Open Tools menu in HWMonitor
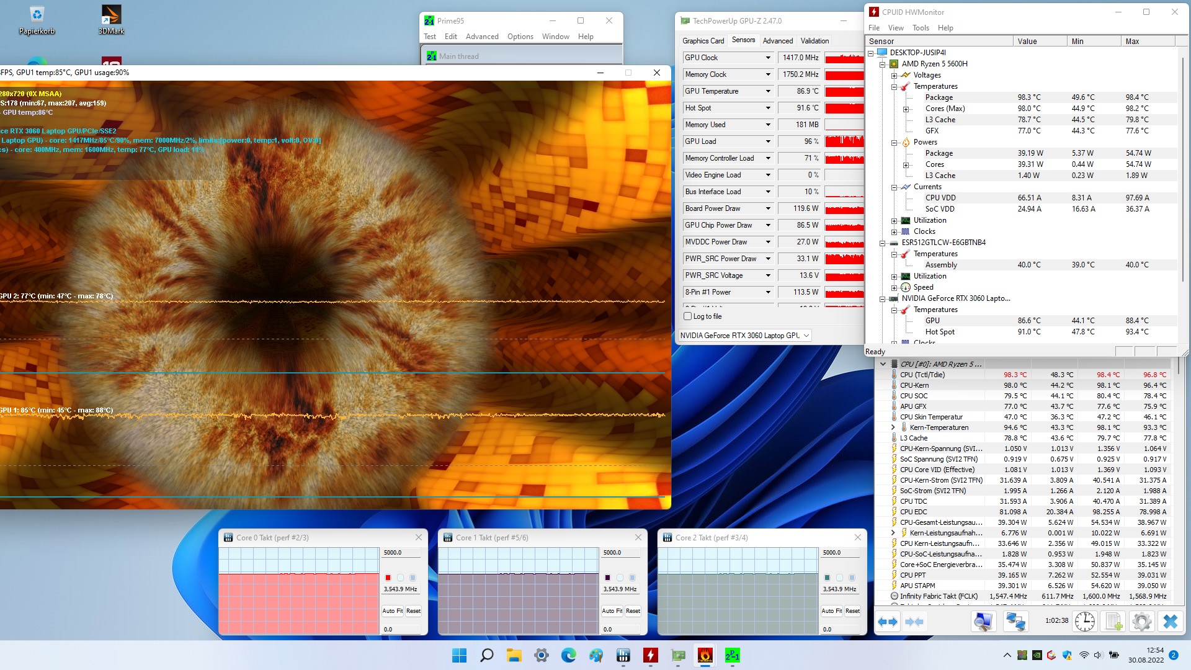The height and width of the screenshot is (670, 1191). point(921,28)
